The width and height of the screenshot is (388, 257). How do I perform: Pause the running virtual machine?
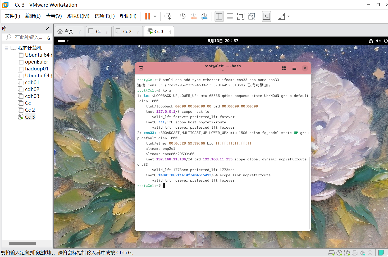click(148, 16)
